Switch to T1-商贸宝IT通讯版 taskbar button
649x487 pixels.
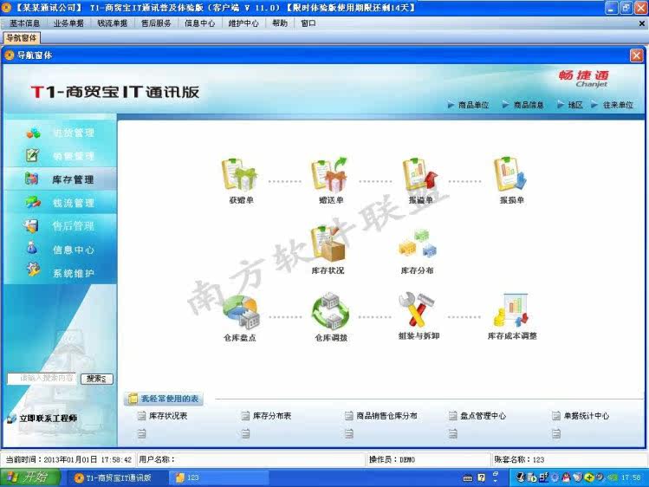[x=117, y=477]
